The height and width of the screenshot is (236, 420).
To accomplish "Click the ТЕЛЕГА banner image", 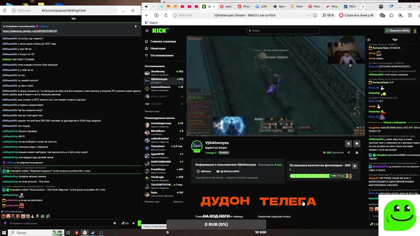I will (288, 201).
